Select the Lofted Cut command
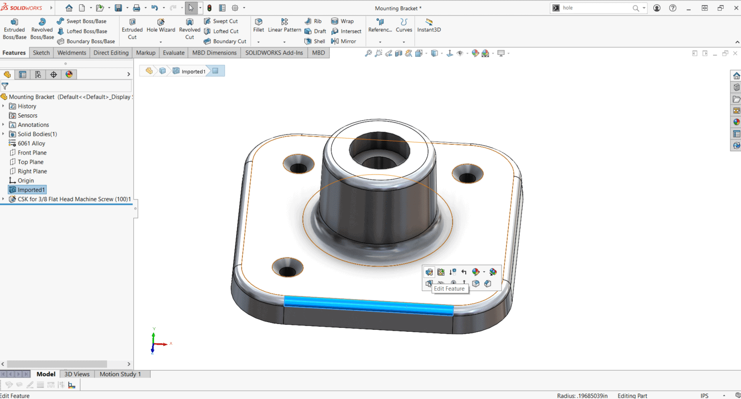Image resolution: width=741 pixels, height=399 pixels. tap(221, 31)
